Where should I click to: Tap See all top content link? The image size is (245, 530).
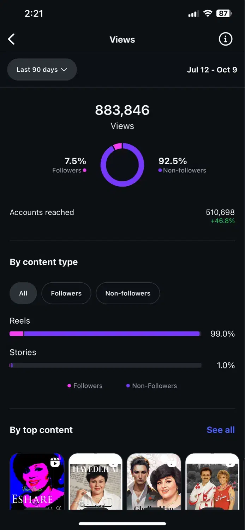coord(220,430)
